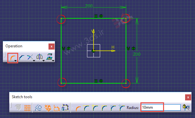Click the top-left corner of rectangle

point(61,18)
